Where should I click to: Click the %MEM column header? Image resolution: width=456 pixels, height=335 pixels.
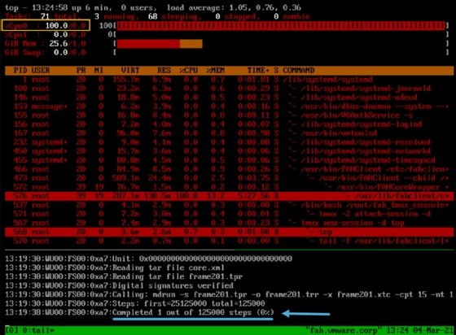pos(215,70)
